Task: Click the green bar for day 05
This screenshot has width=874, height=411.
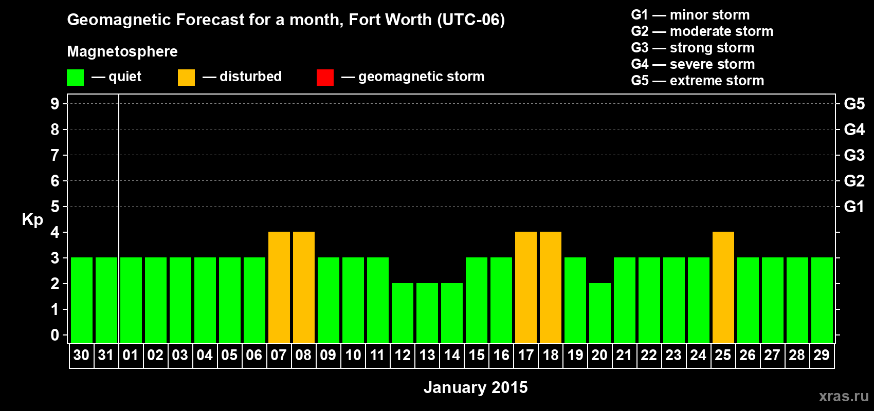Action: click(x=230, y=300)
